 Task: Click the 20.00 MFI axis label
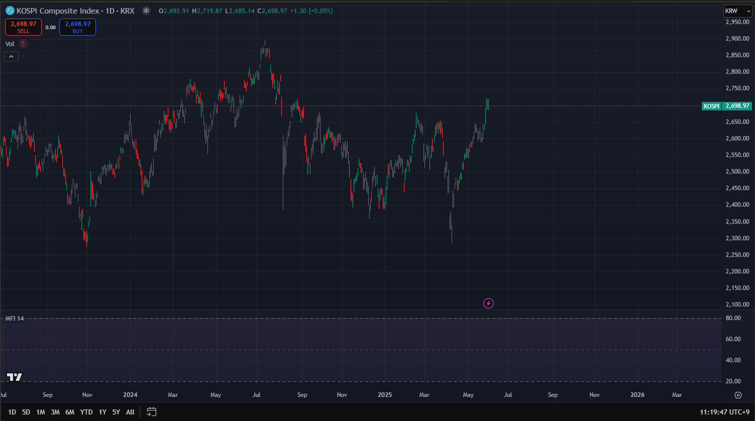pyautogui.click(x=734, y=381)
